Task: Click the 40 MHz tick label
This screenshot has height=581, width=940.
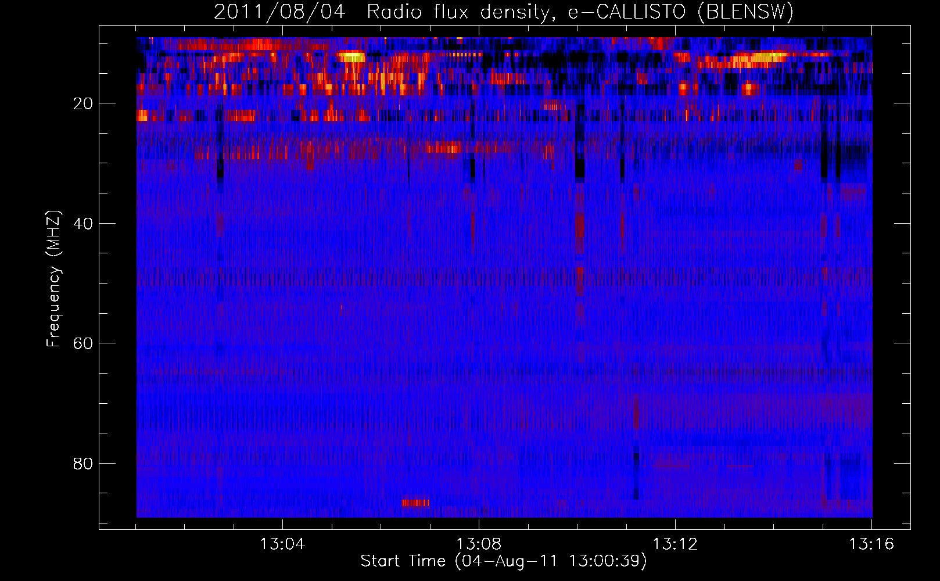Action: [83, 224]
